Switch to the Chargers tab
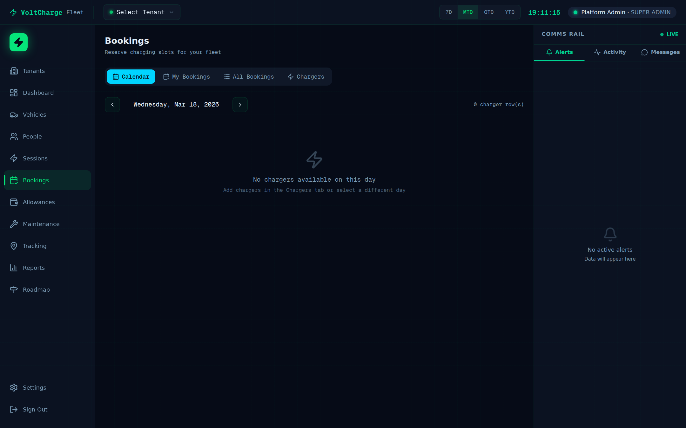This screenshot has width=686, height=428. pyautogui.click(x=305, y=76)
